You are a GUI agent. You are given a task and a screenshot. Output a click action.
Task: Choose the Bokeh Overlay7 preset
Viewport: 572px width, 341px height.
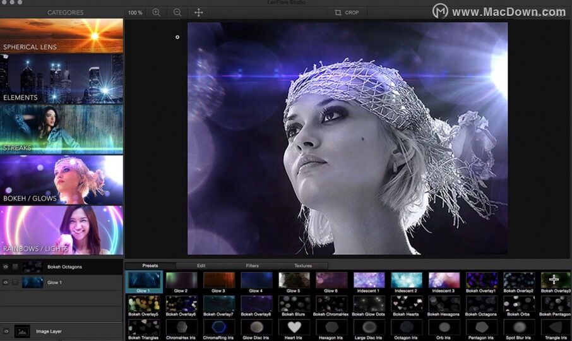click(x=219, y=306)
